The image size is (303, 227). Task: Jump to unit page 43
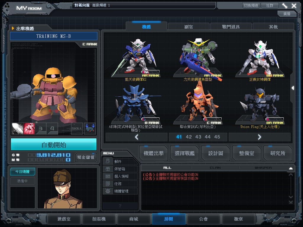click(x=198, y=137)
